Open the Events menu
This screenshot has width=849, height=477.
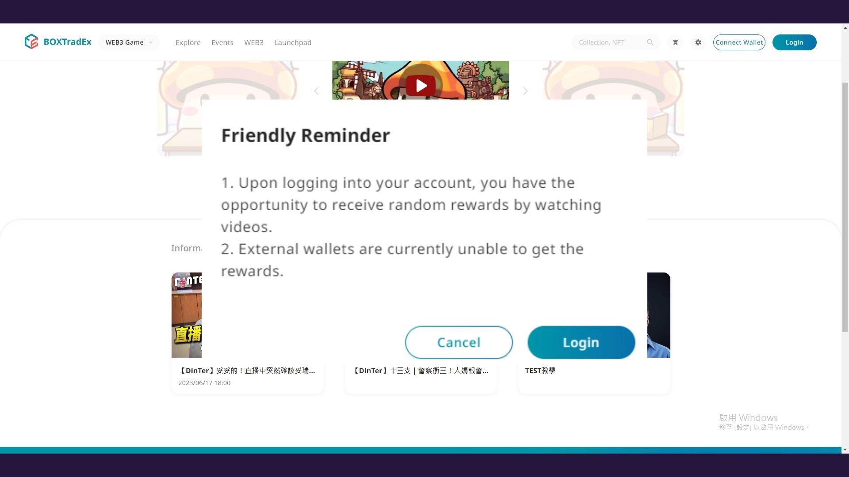[x=222, y=42]
